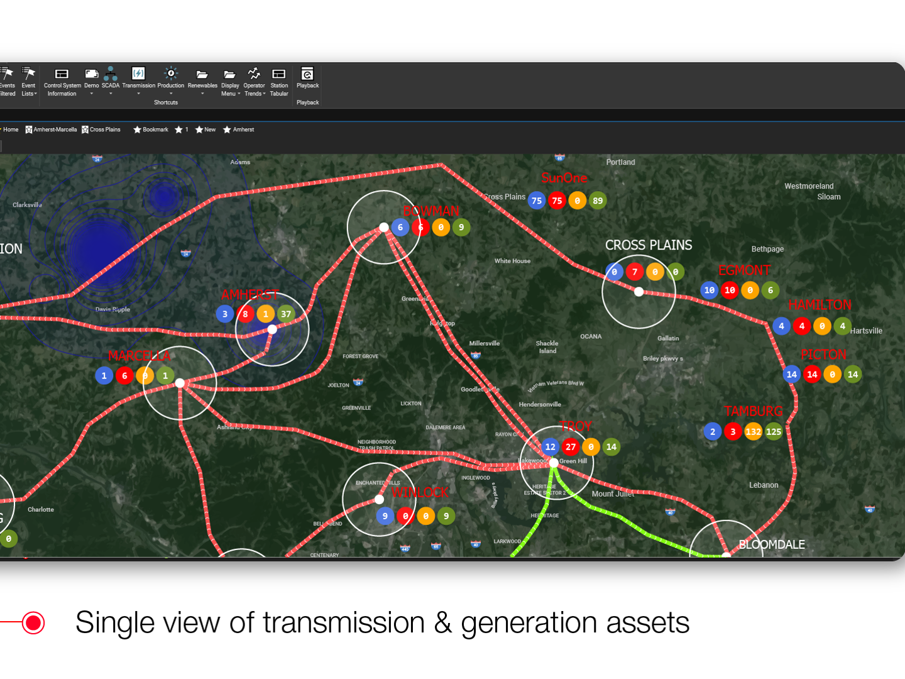905x679 pixels.
Task: Open the Demo shortcut dropdown
Action: (x=92, y=82)
